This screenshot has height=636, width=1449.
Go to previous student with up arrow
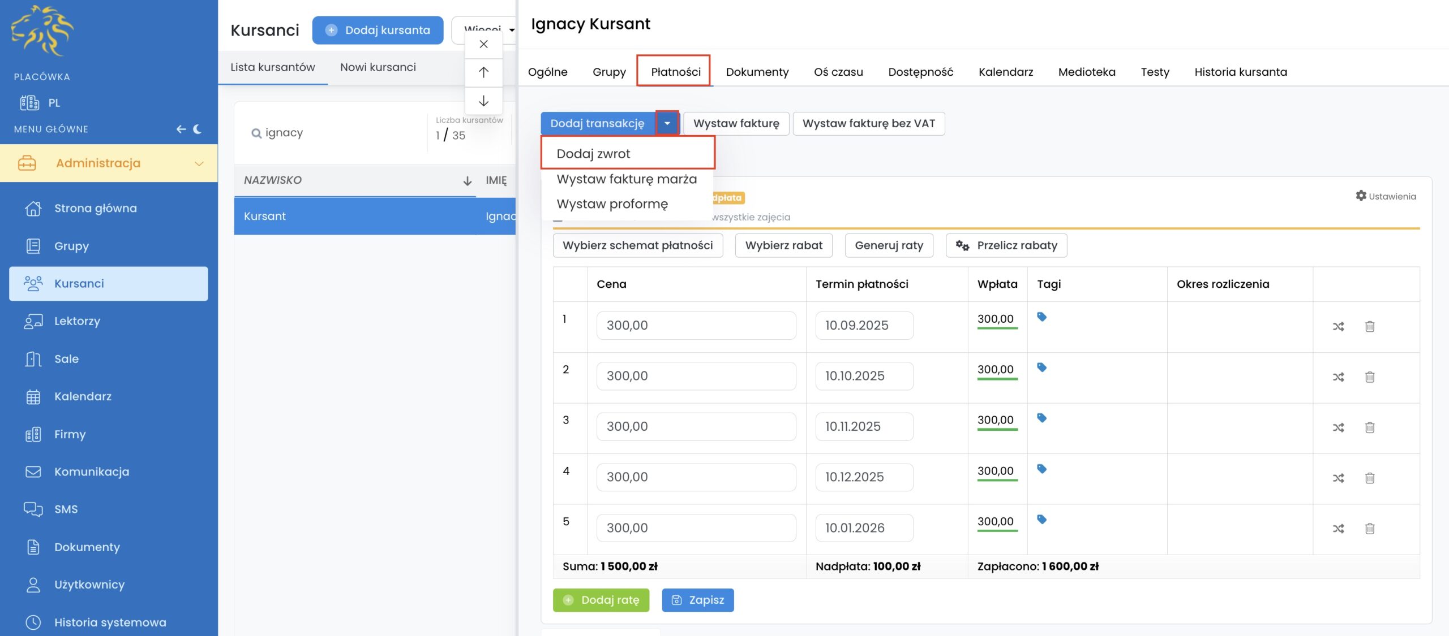pyautogui.click(x=483, y=72)
